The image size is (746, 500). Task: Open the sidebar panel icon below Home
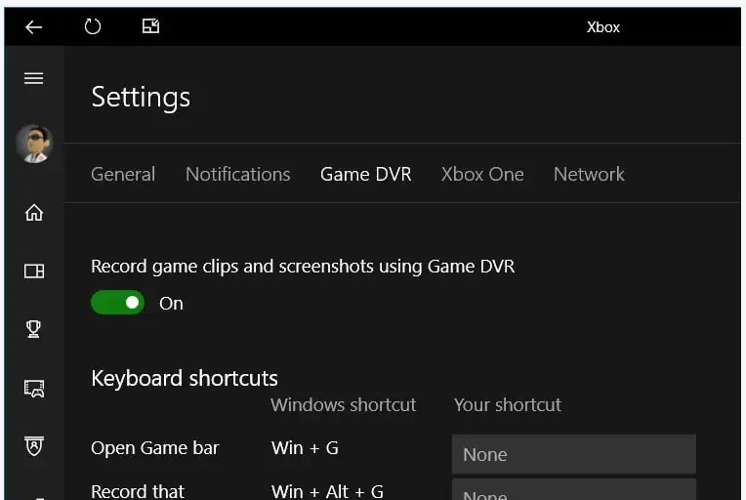click(34, 271)
